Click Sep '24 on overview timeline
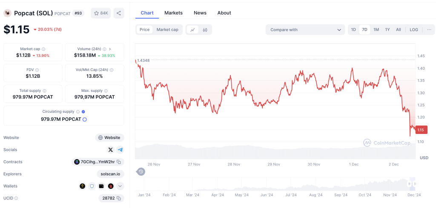This screenshot has height=208, width=436. click(341, 195)
